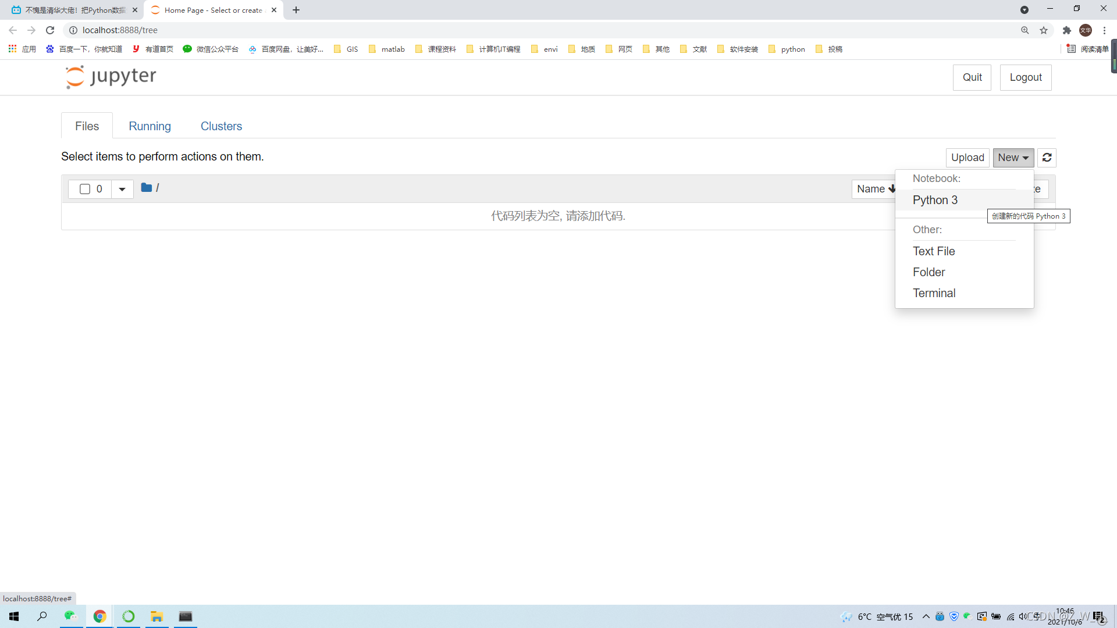This screenshot has width=1117, height=628.
Task: Collapse the New dropdown button
Action: [1013, 158]
